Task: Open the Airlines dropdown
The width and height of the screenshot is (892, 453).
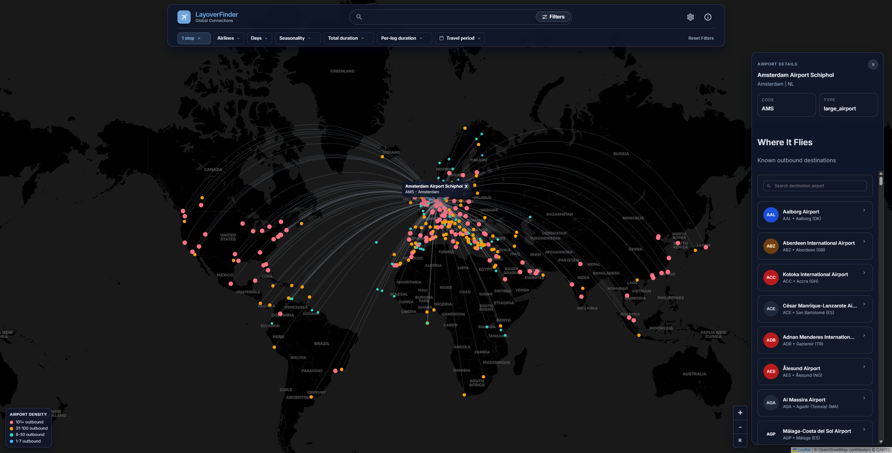Action: (228, 38)
